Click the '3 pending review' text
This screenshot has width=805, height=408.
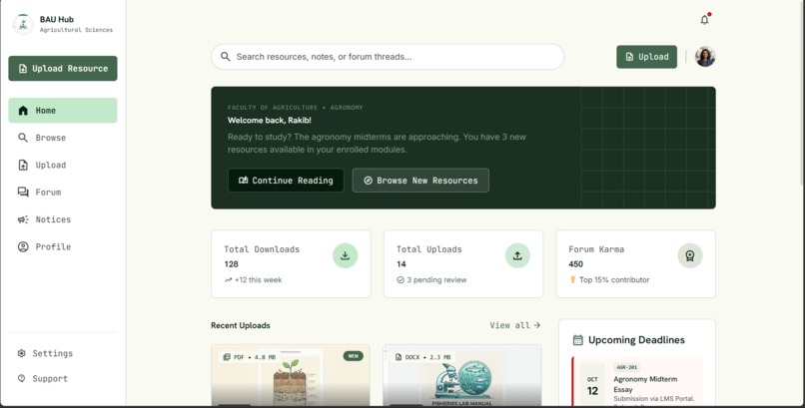436,280
